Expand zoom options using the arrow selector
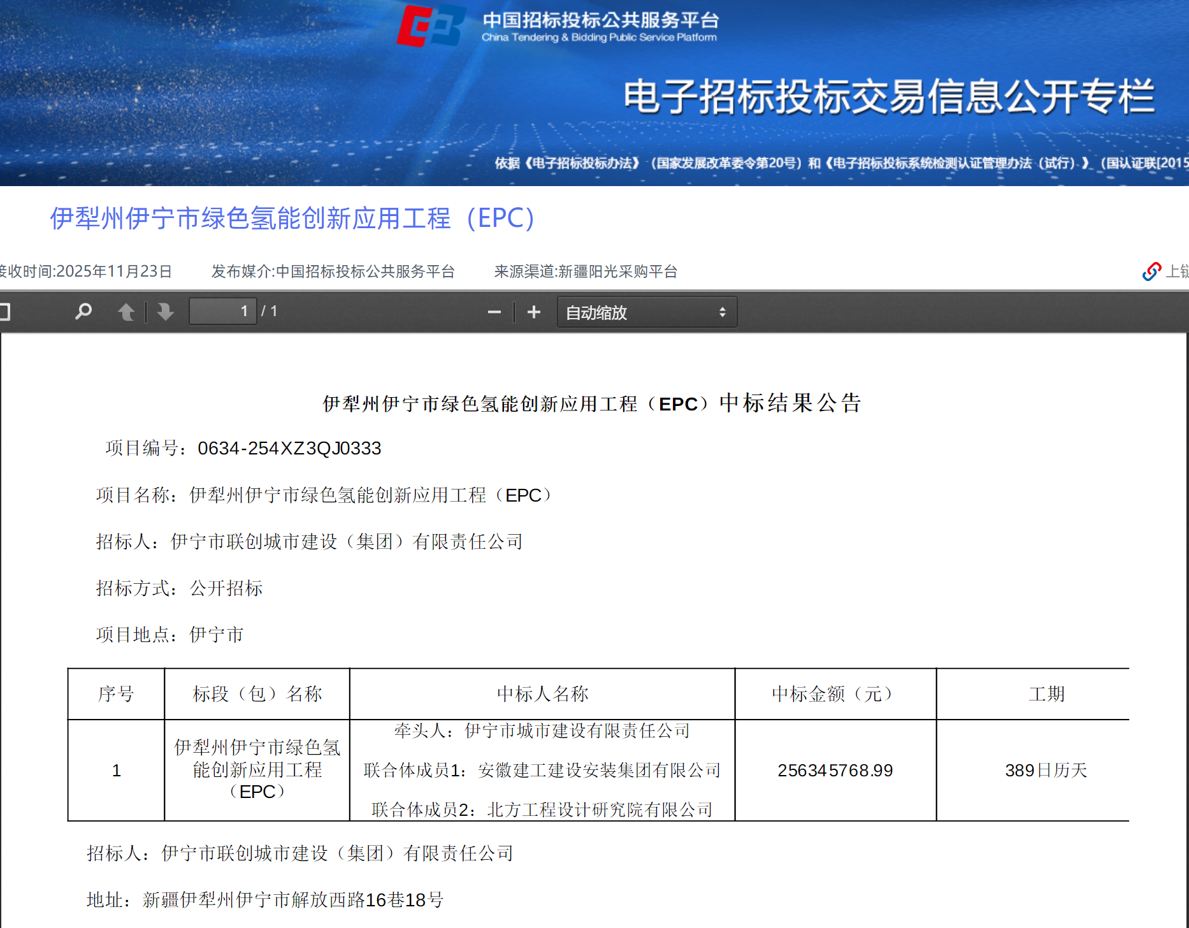Image resolution: width=1189 pixels, height=928 pixels. click(722, 312)
